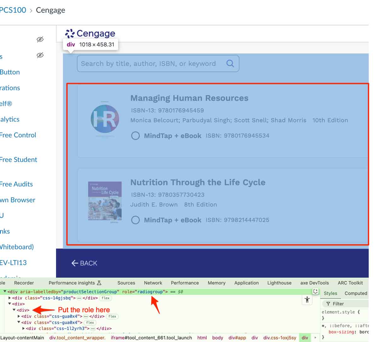The width and height of the screenshot is (378, 342).
Task: Click the radiogroup role attribute value
Action: [x=150, y=292]
